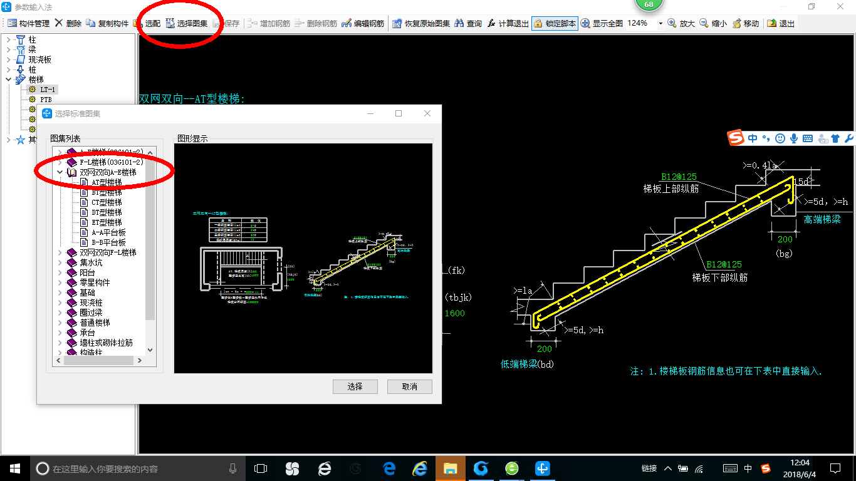
Task: Click upper B12@125 rebar label
Action: (x=679, y=177)
